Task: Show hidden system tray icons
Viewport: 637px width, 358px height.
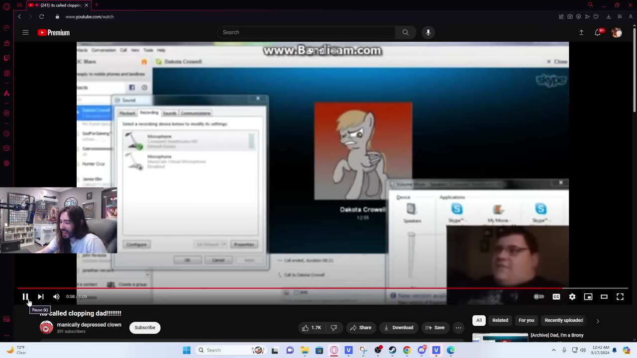Action: 553,350
